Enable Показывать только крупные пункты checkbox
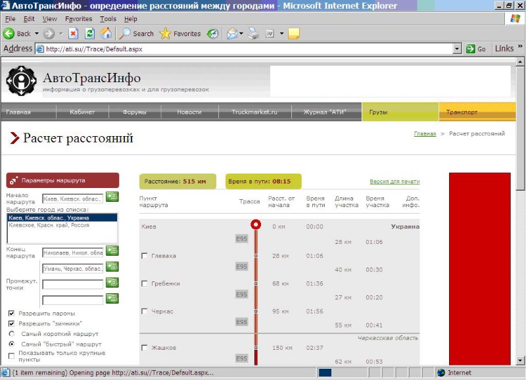The width and height of the screenshot is (526, 380). coord(11,355)
